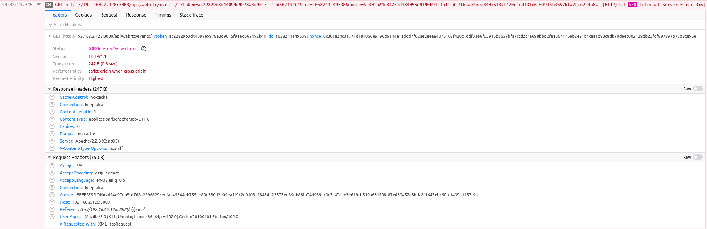707x229 pixels.
Task: Click the help icon beside the 500 status
Action: 143,48
